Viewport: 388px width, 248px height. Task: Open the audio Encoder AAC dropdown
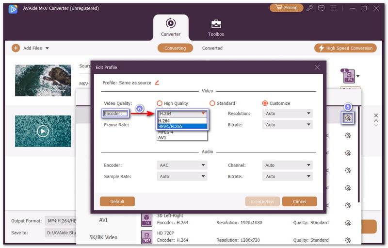coord(182,165)
